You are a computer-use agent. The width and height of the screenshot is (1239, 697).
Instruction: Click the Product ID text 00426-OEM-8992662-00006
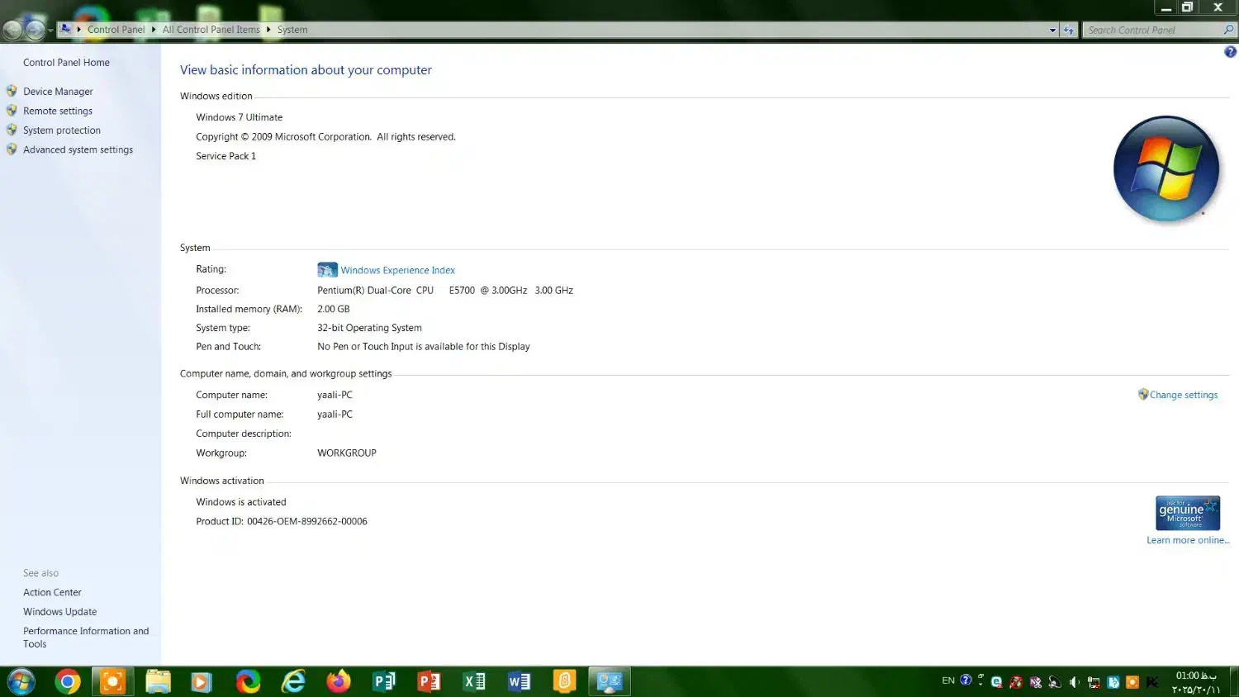[x=307, y=521]
